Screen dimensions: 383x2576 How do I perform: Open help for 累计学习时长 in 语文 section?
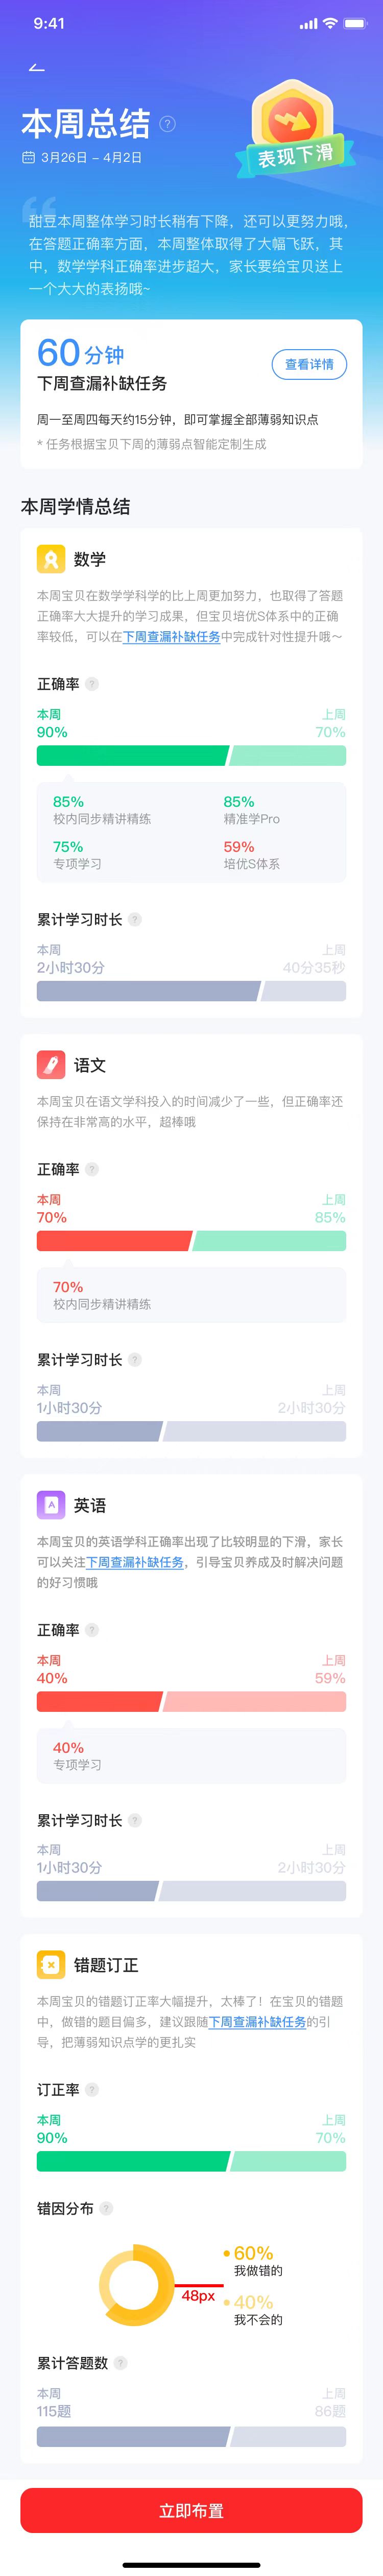coord(135,1359)
